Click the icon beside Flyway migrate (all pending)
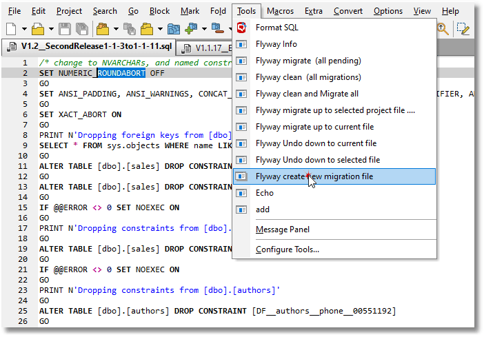The height and width of the screenshot is (337, 484). tap(241, 61)
